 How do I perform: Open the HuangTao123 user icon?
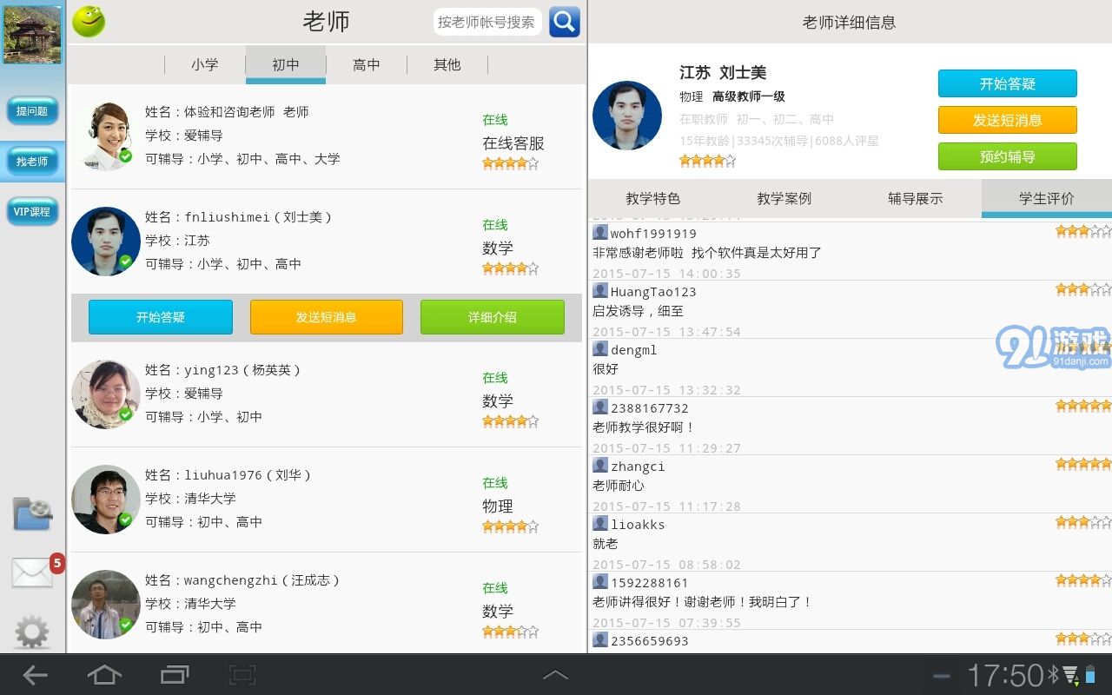[x=600, y=290]
